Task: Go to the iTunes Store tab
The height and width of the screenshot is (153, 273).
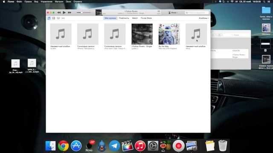Action: tap(146, 18)
